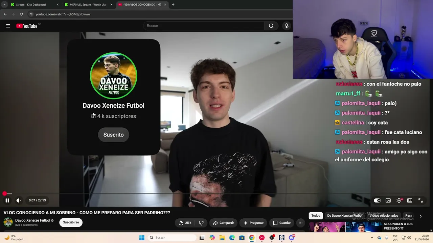Click chat username palomiita_laquii beside "fue cata luciano"
433x243 pixels.
(361, 132)
